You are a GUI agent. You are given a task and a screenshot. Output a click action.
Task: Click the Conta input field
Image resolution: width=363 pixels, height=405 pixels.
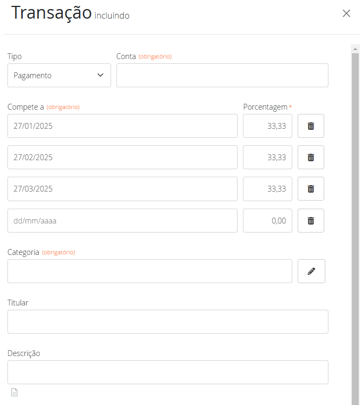tap(222, 76)
